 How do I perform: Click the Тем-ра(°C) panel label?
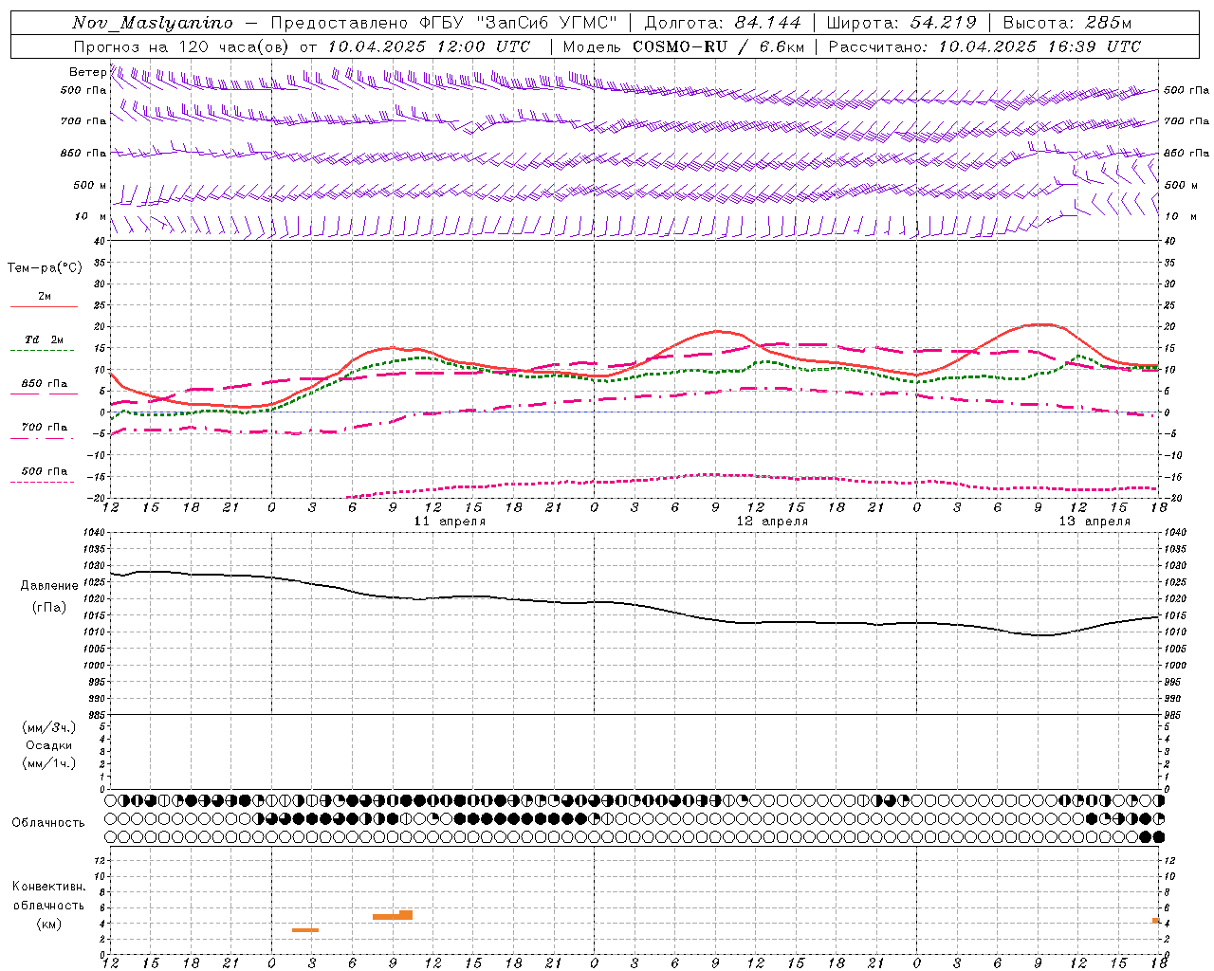tap(45, 267)
